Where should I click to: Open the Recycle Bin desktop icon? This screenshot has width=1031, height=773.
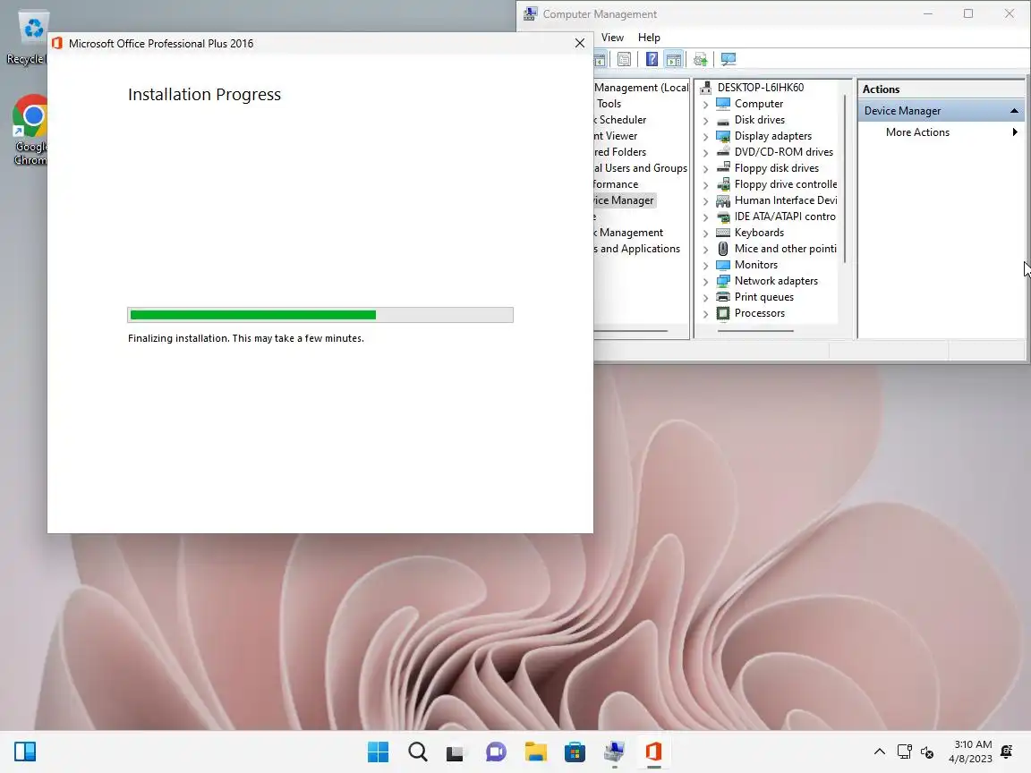28,38
